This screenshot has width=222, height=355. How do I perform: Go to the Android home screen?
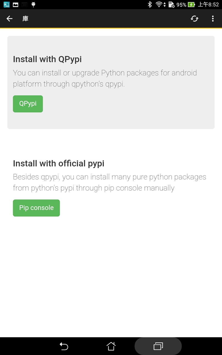(x=111, y=346)
